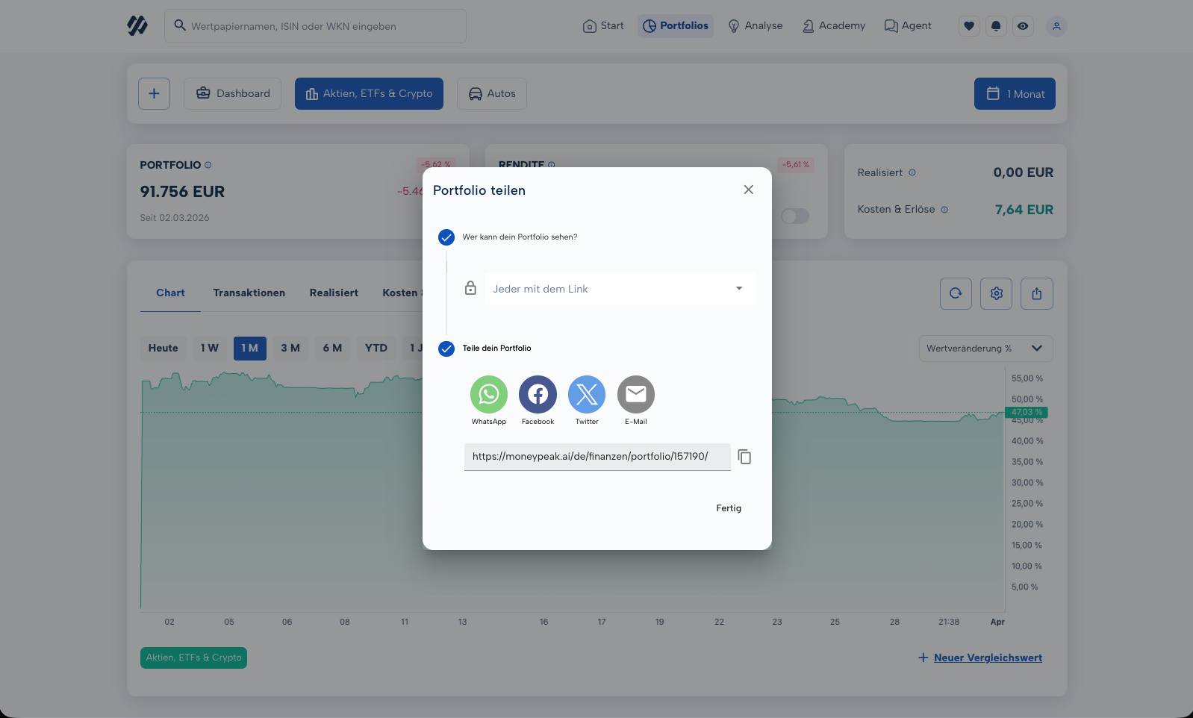Switch to the Realisiert tab
Viewport: 1193px width, 718px height.
pyautogui.click(x=334, y=293)
